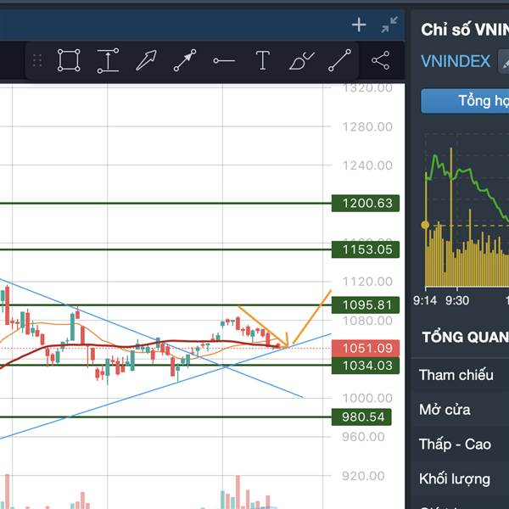The width and height of the screenshot is (509, 509).
Task: Select the hollow arrow drawing tool
Action: click(146, 60)
